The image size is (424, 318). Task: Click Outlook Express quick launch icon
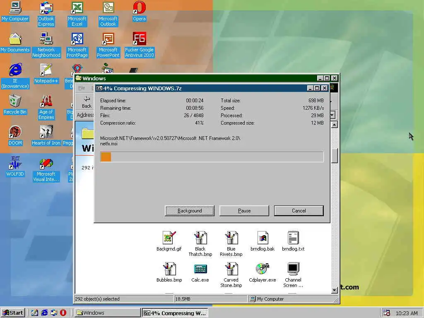tap(54, 313)
